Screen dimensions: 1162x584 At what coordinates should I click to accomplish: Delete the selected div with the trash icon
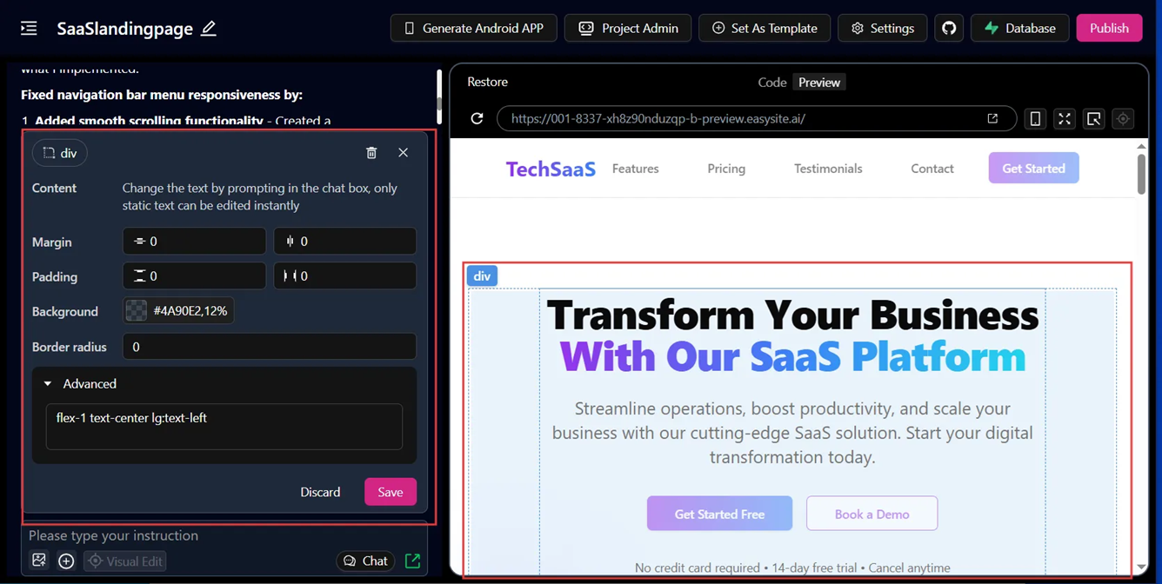[371, 153]
